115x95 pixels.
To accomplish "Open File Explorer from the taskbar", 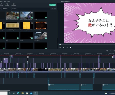I will point(22,93).
